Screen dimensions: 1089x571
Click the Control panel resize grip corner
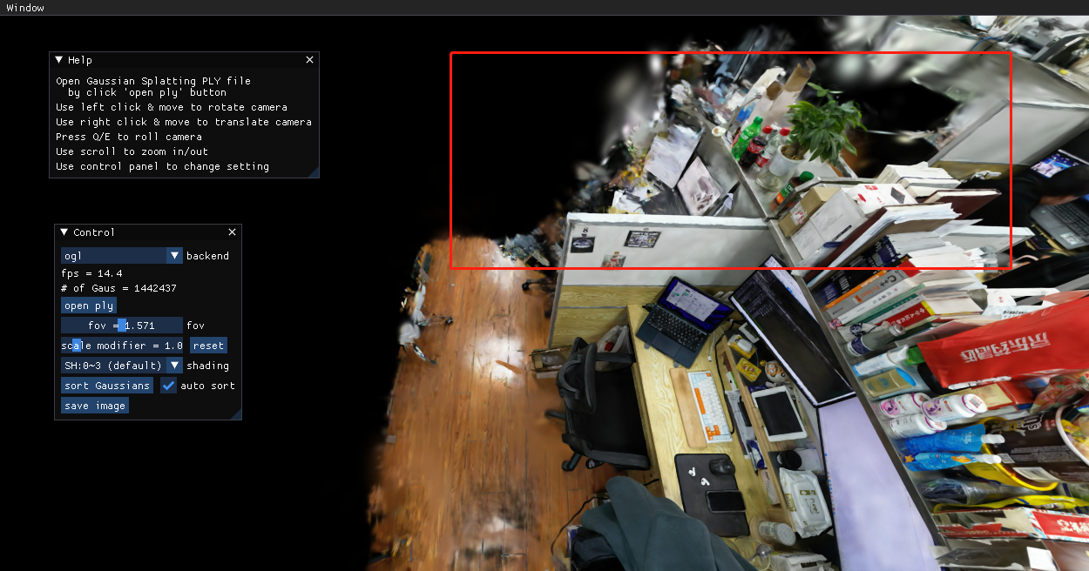[x=236, y=415]
